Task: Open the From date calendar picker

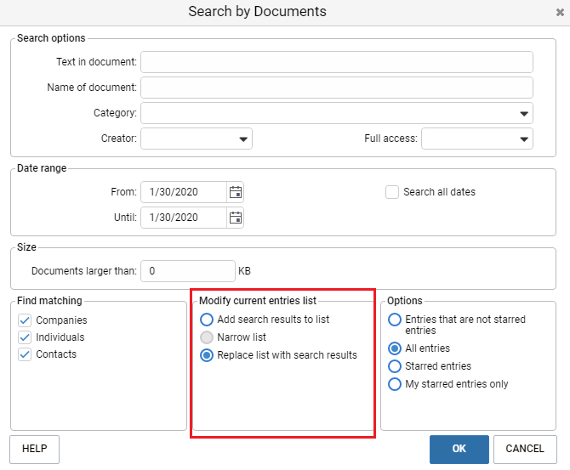Action: click(236, 192)
